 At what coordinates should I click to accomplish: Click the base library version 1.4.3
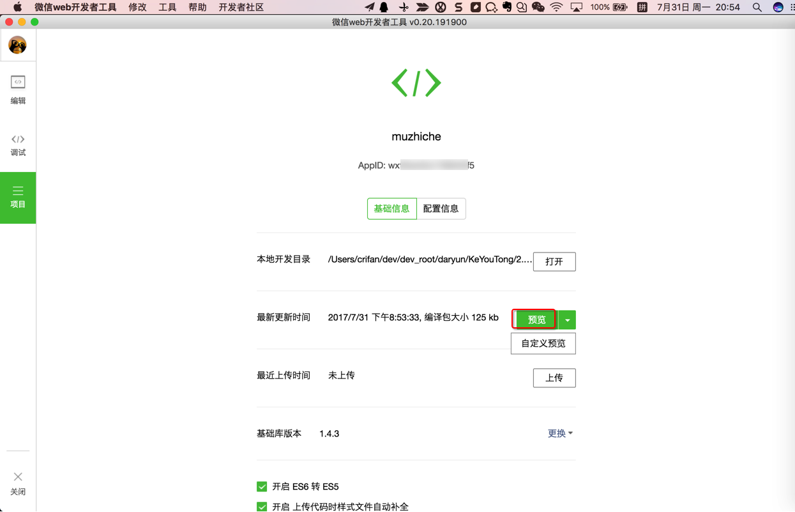coord(329,433)
